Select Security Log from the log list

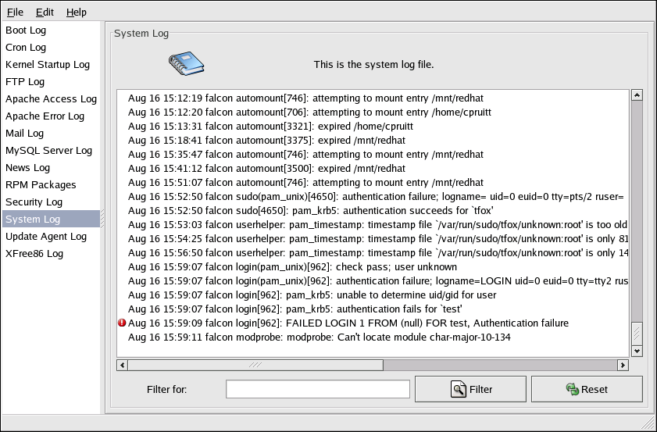(34, 202)
